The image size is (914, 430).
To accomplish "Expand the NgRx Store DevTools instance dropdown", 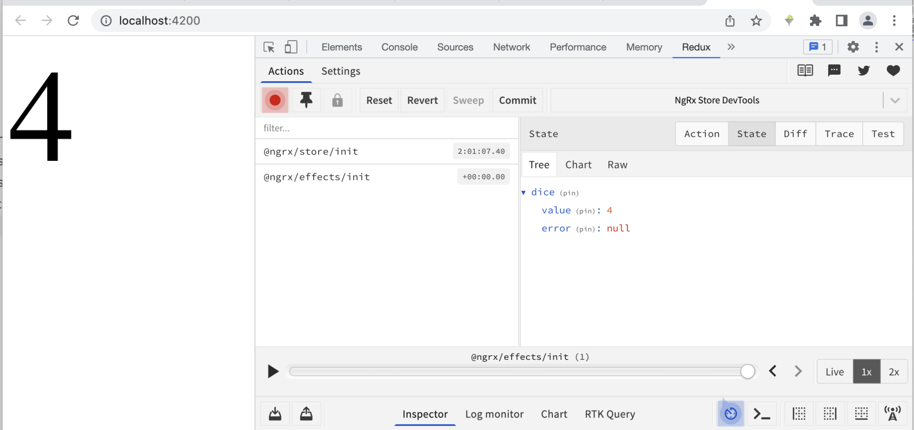I will tap(894, 100).
